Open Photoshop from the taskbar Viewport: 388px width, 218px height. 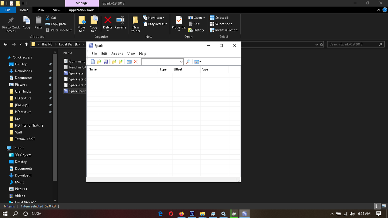point(192,213)
